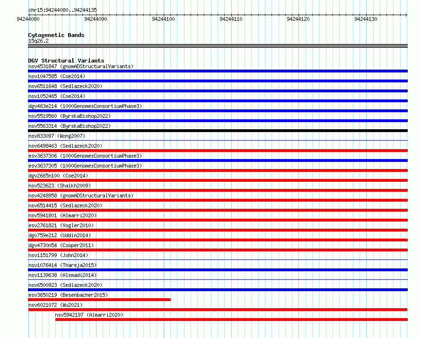
Task: Click the red bar under nsv4248958
Action: pos(218,200)
